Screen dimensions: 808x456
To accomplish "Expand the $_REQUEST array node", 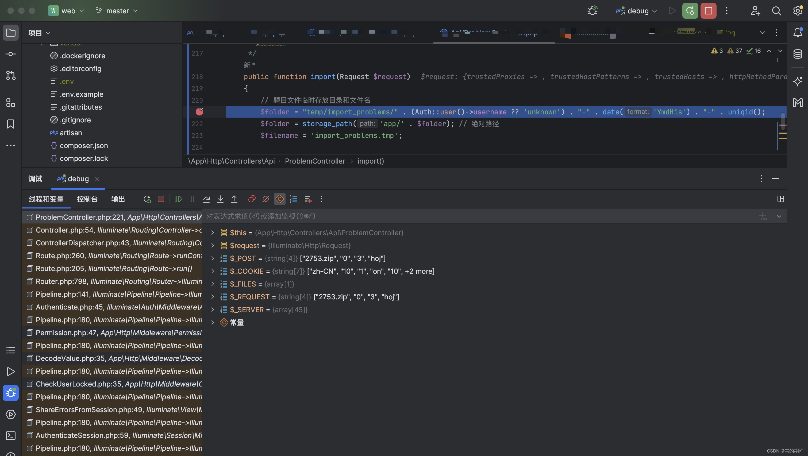I will [x=212, y=297].
